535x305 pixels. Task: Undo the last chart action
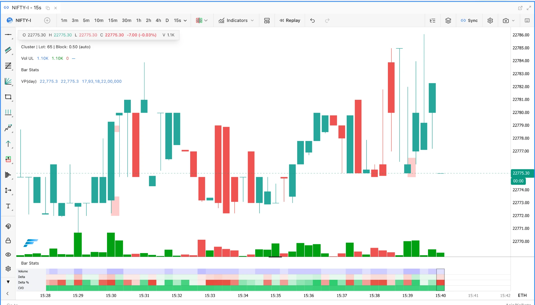312,20
